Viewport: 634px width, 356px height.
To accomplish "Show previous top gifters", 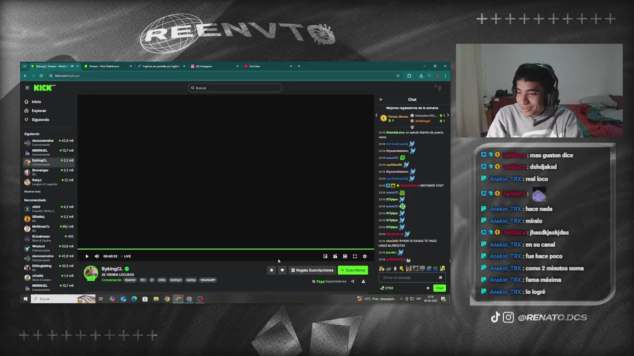I will [x=376, y=115].
